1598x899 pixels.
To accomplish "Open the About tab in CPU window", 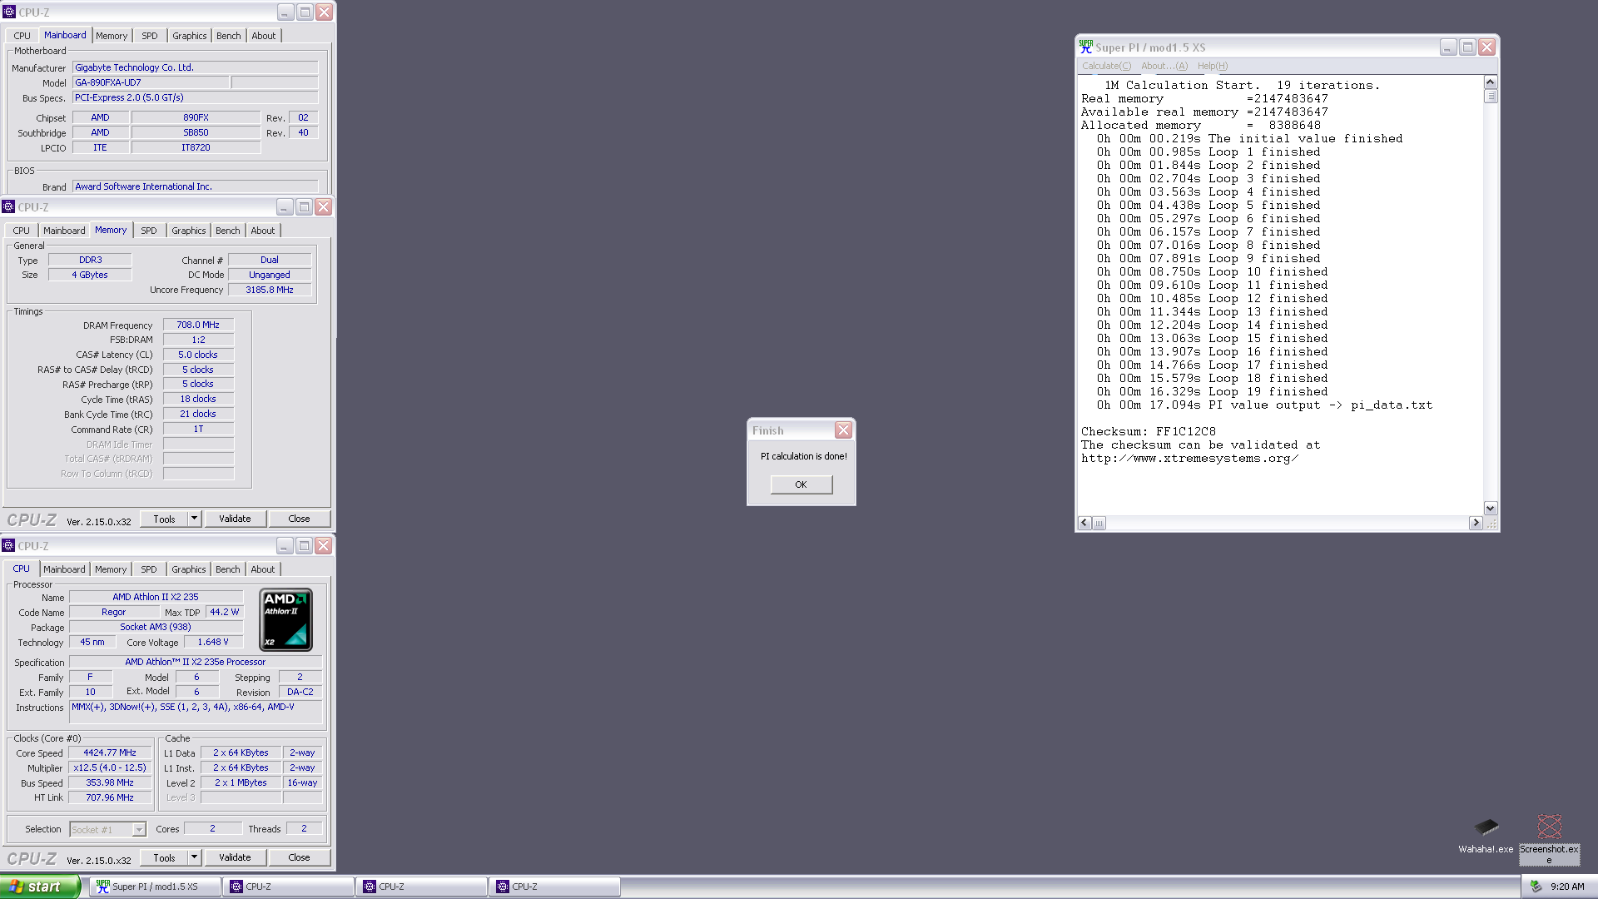I will pyautogui.click(x=263, y=569).
